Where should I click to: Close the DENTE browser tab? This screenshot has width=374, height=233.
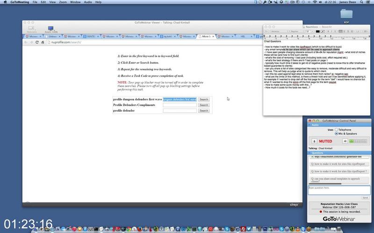(x=98, y=36)
